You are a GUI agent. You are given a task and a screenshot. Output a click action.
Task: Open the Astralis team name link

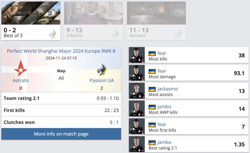(21, 80)
